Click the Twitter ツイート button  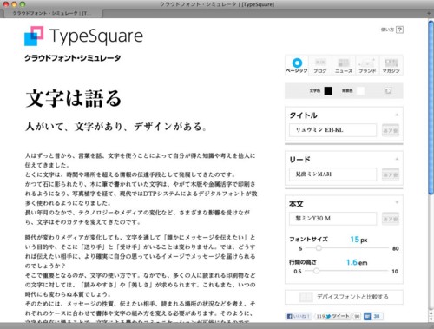coord(338,316)
